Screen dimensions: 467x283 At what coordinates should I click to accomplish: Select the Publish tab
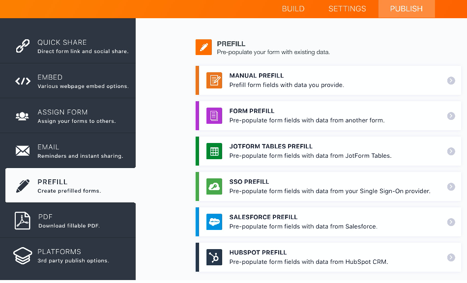coord(406,9)
